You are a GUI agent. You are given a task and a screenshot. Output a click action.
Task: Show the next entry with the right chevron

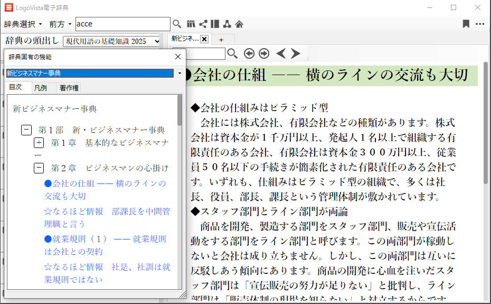point(295,53)
